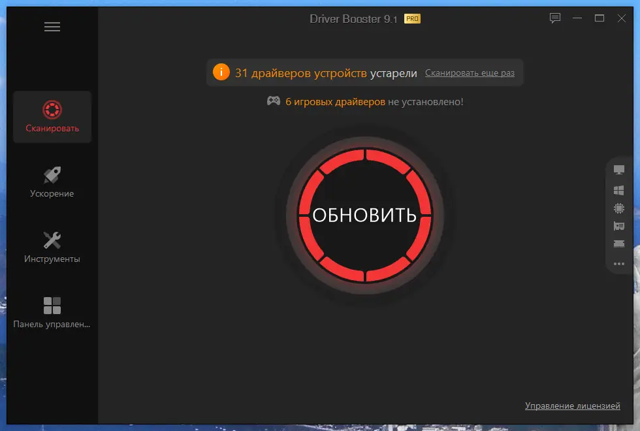The width and height of the screenshot is (640, 431).
Task: Open the hamburger menu at top left
Action: (52, 27)
